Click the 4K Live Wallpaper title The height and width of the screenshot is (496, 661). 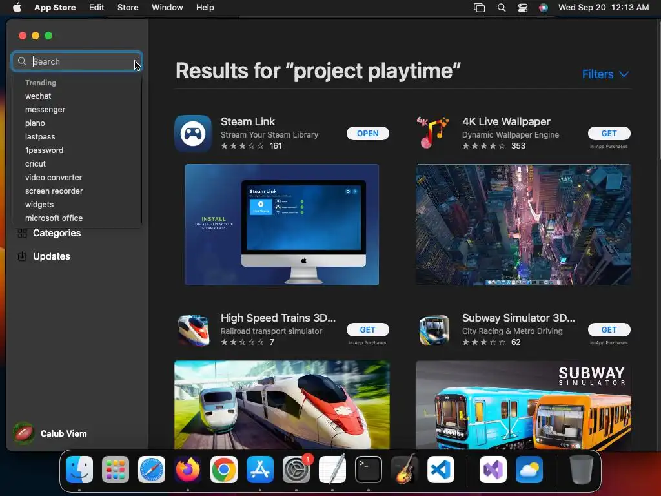pyautogui.click(x=506, y=121)
